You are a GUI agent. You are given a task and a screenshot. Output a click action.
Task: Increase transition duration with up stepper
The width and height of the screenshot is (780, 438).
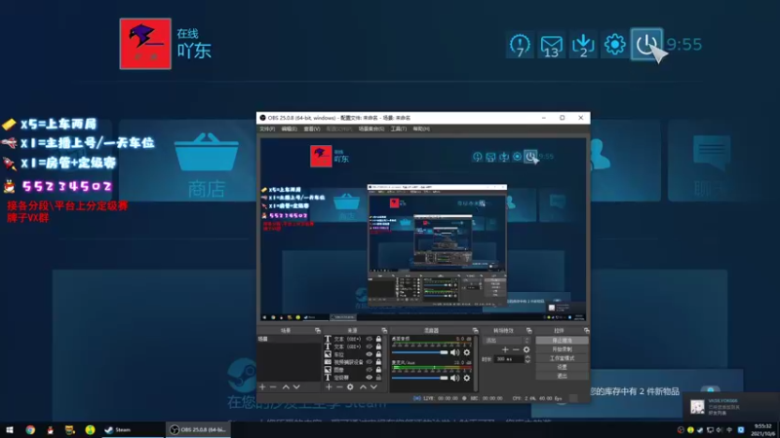(x=527, y=357)
